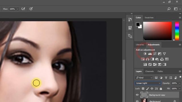This screenshot has height=102, width=182.
Task: Open the Kind layer filter dropdown
Action: [x=144, y=78]
